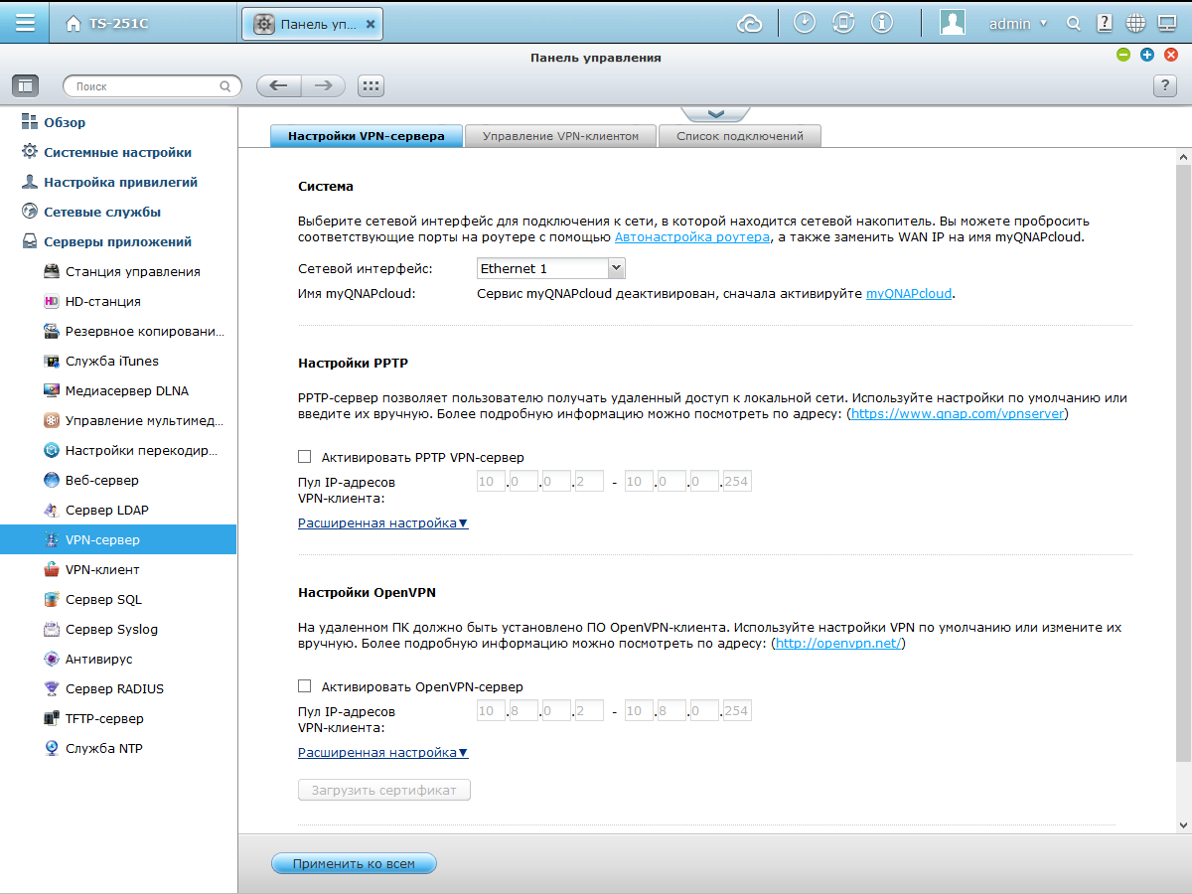Click scrollbar down arrow in settings pane
This screenshot has height=894, width=1192.
(x=1183, y=824)
